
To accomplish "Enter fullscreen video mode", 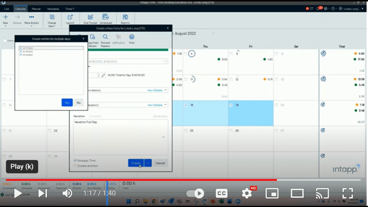I will tap(347, 193).
